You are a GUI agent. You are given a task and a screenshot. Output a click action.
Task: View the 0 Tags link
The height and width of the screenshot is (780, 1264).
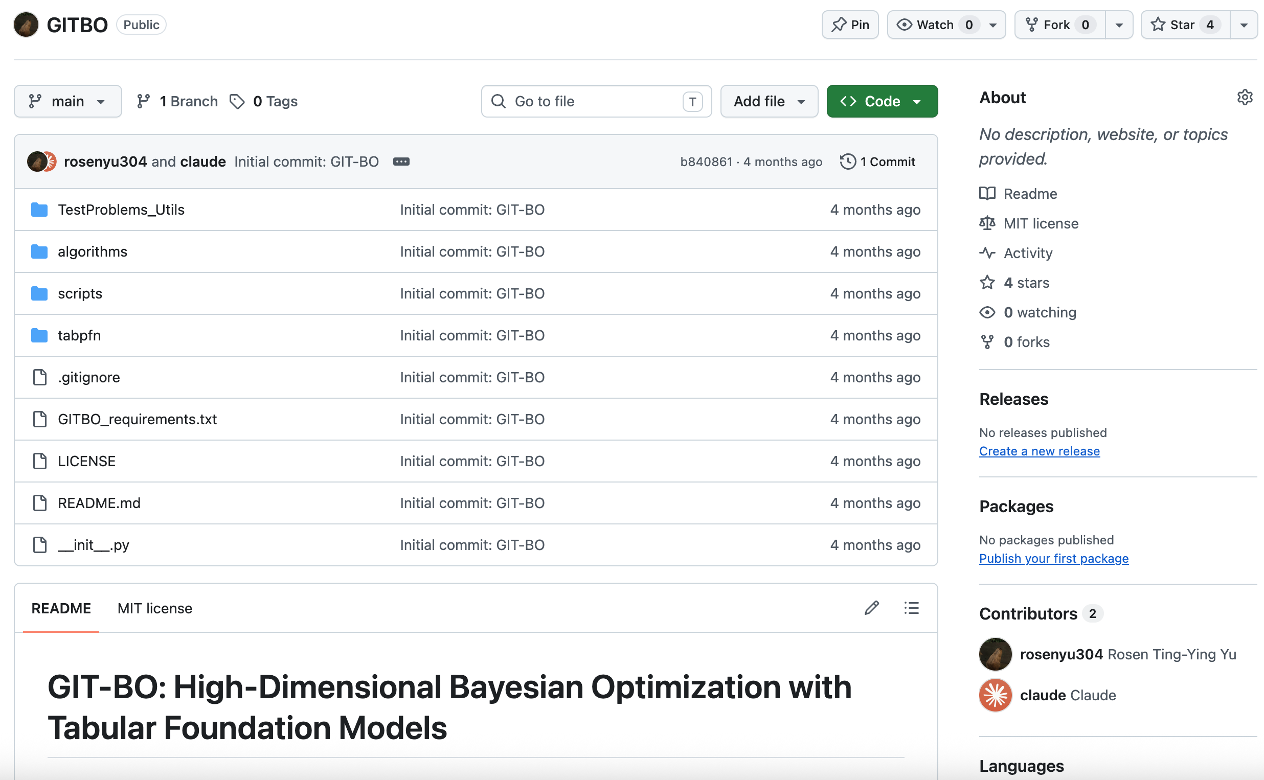pos(263,101)
